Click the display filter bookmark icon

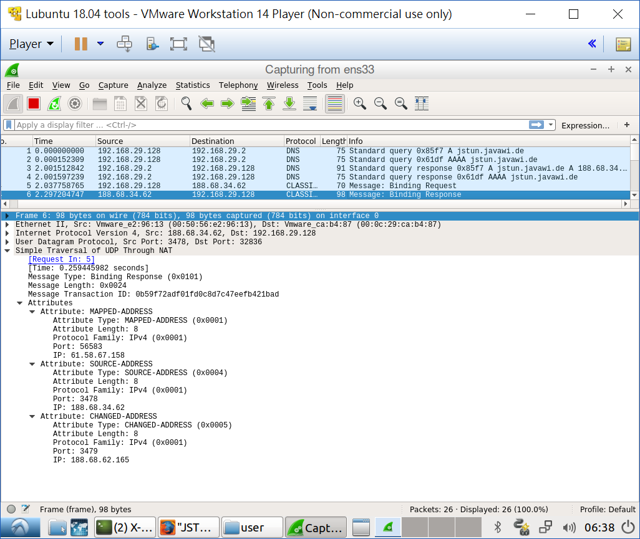point(9,125)
